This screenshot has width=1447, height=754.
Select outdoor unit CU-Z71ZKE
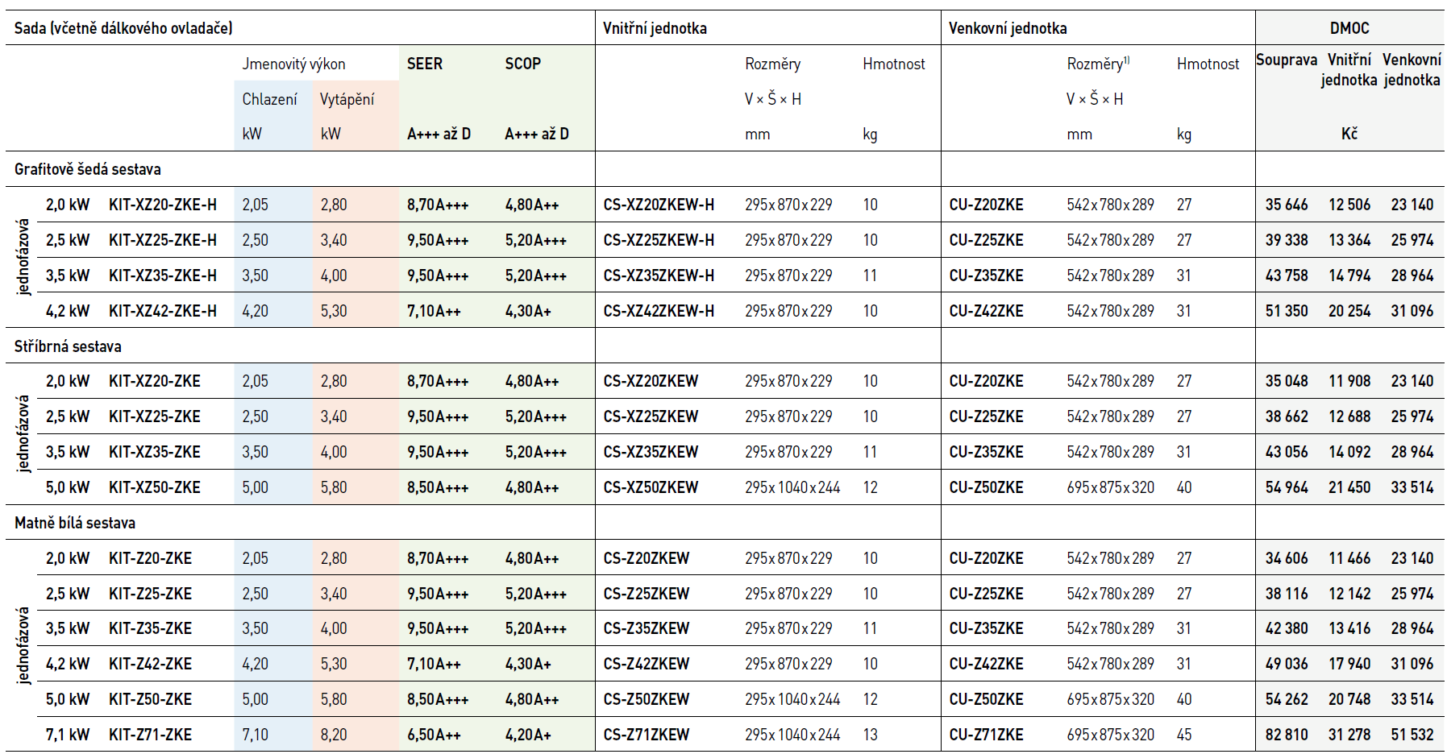986,735
